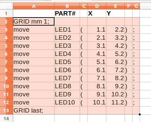
Task: Click the GRID mm 1; cell
Action: pos(34,22)
